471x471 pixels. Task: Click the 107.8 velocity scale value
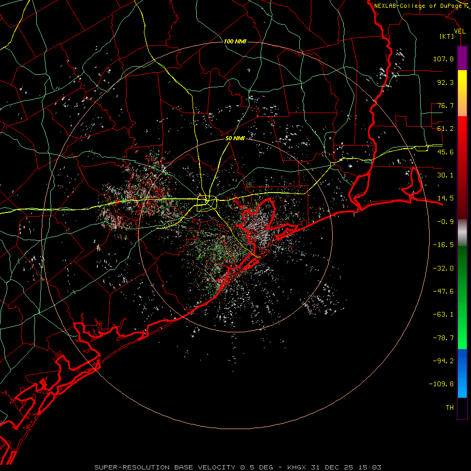[x=443, y=59]
